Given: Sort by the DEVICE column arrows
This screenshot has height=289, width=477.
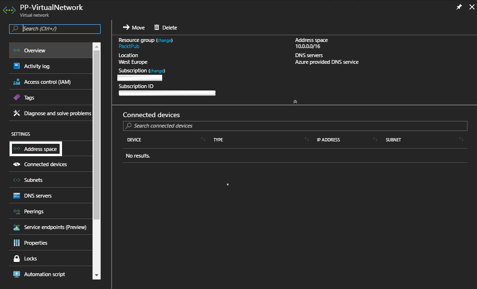Looking at the screenshot, I should tap(203, 140).
